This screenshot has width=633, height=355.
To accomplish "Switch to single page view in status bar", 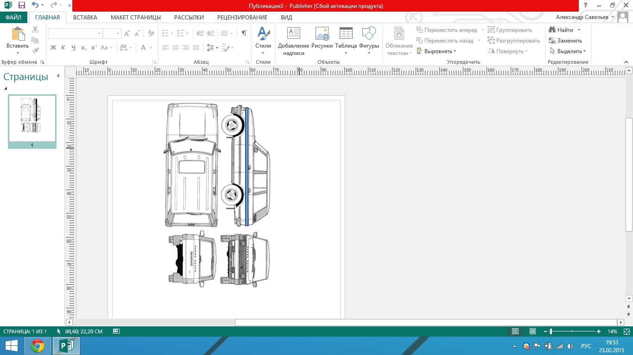I will click(x=515, y=331).
